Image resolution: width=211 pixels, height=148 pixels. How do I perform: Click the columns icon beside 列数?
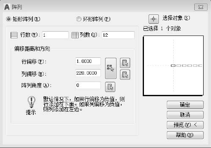pyautogui.click(x=75, y=35)
